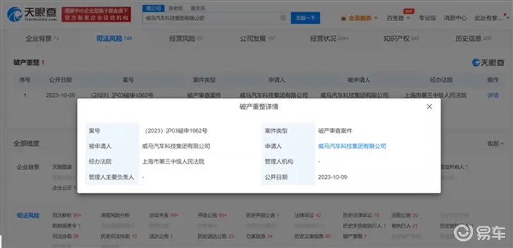513x248 pixels.
Task: Open the 历史失信被执行人 1 item
Action: point(364,226)
